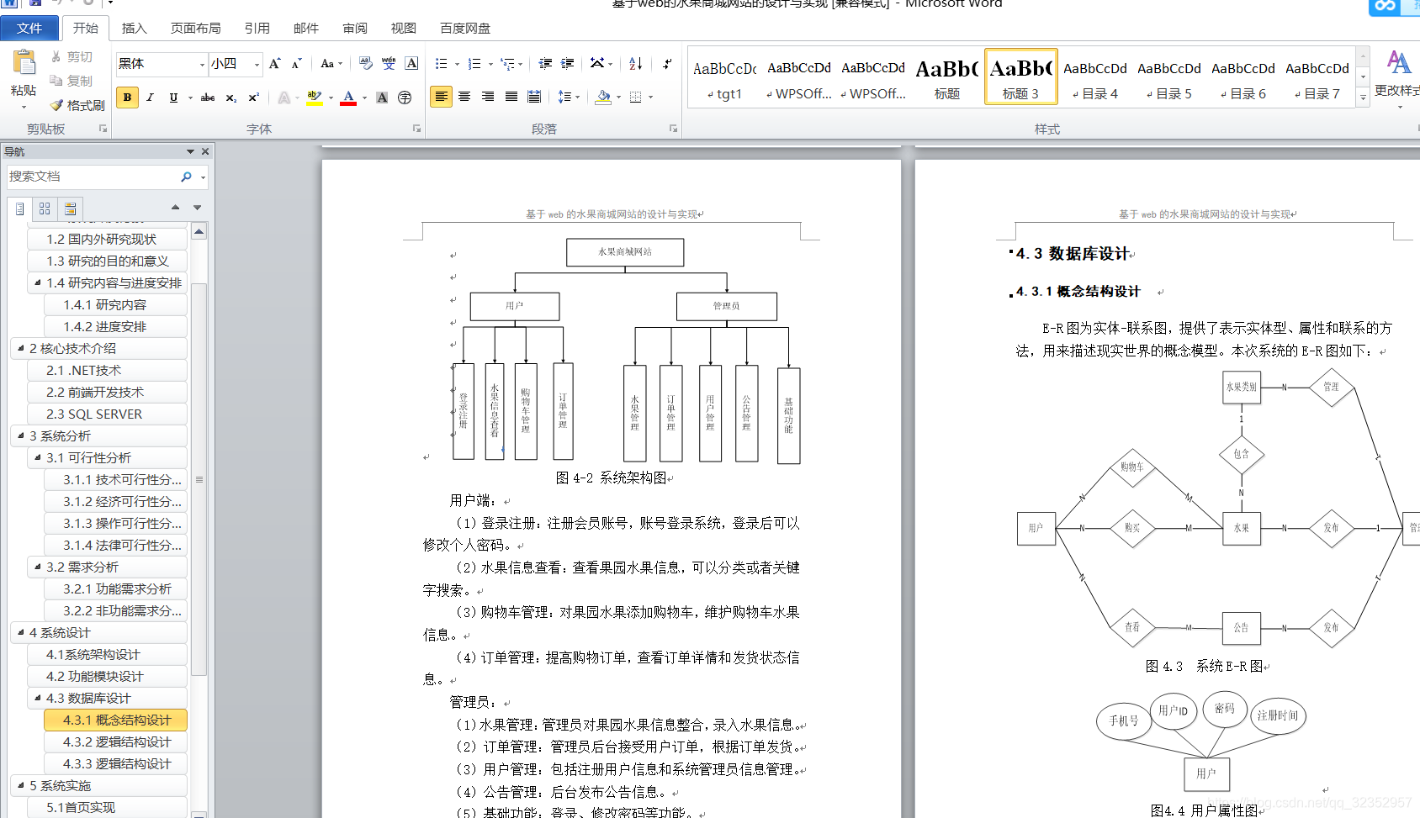
Task: Open the font name dropdown (黑体)
Action: tap(202, 65)
